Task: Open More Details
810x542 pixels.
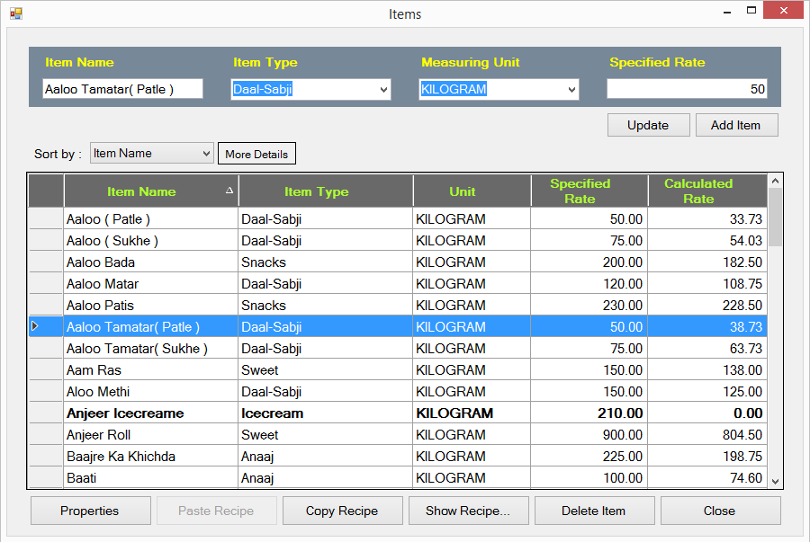Action: coord(256,154)
